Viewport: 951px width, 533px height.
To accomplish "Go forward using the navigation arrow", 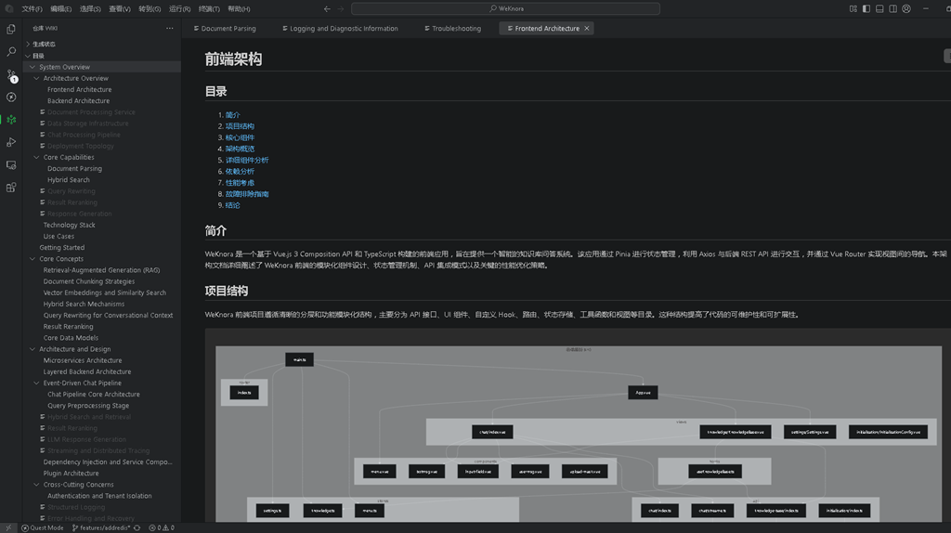I will pos(340,8).
